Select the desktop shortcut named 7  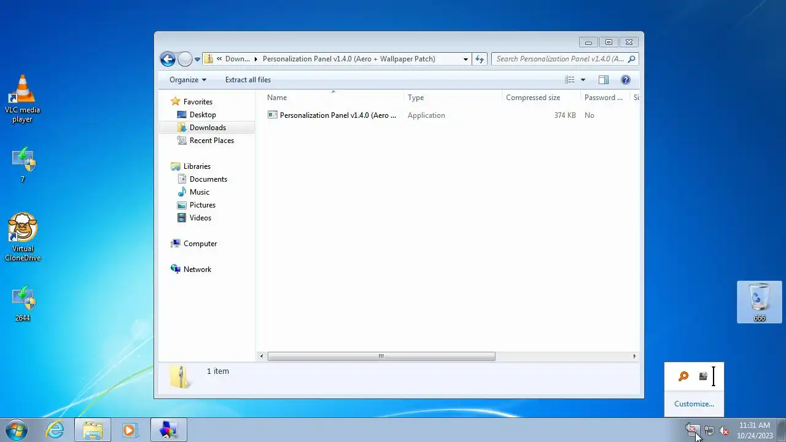pos(23,165)
